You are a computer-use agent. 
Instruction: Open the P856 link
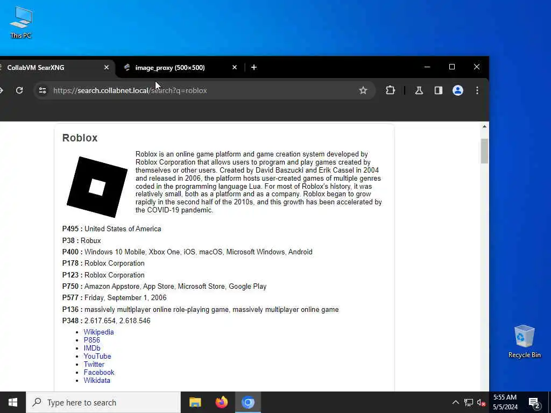(x=91, y=340)
